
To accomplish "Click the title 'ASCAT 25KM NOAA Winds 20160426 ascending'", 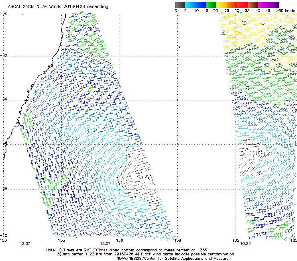I will coord(58,7).
